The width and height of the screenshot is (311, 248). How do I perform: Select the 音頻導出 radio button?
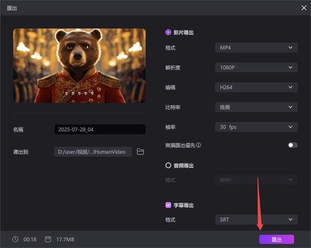(x=168, y=165)
